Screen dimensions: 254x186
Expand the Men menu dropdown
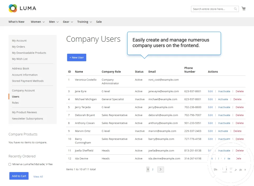pos(54,22)
